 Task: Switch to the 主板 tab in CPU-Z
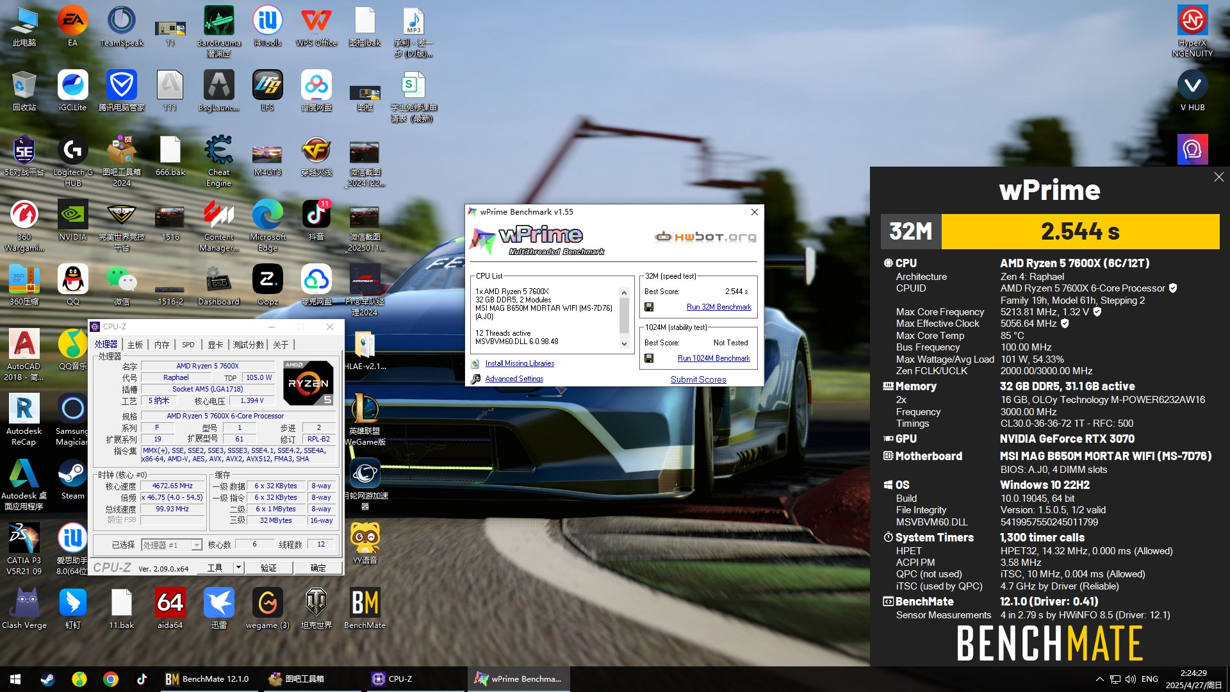tap(135, 345)
